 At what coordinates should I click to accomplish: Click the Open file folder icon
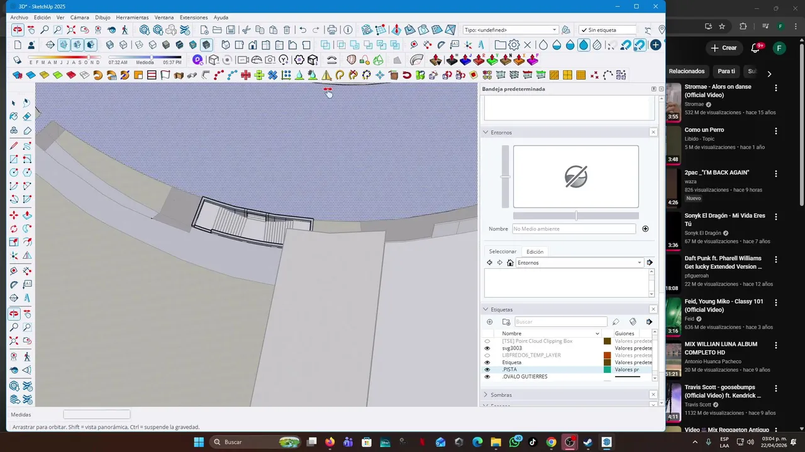click(218, 30)
